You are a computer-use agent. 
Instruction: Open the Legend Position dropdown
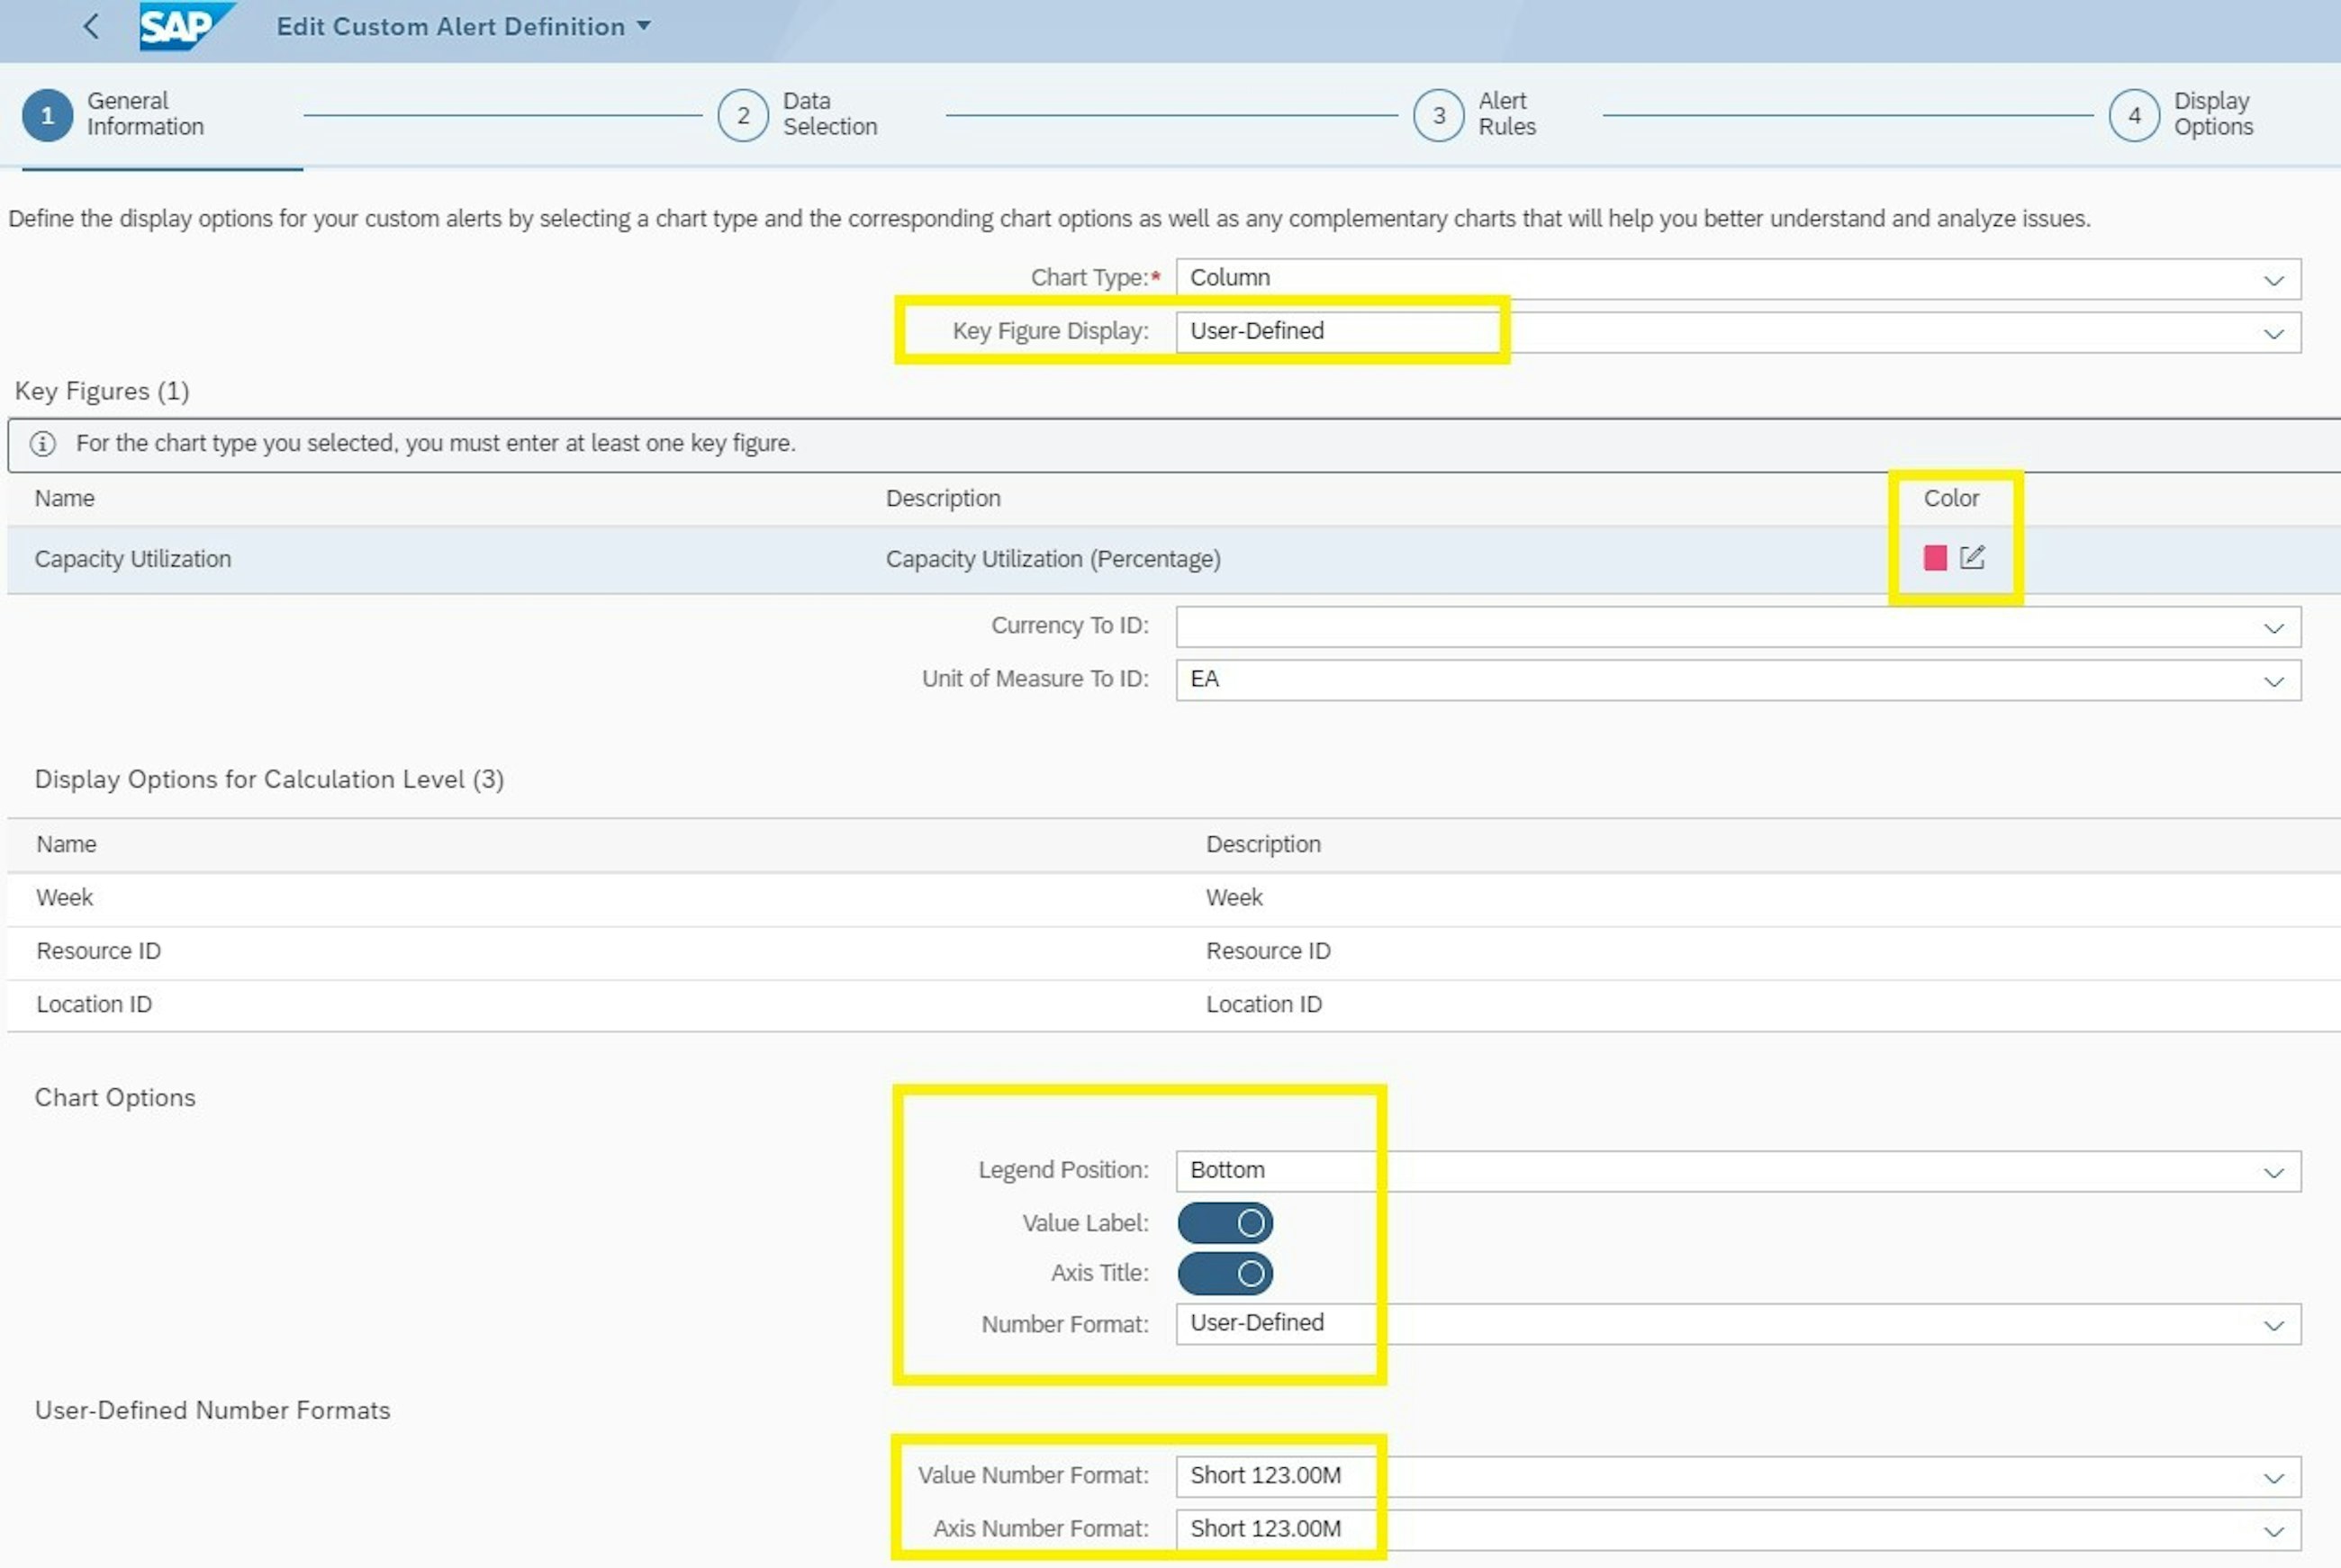tap(2273, 1172)
